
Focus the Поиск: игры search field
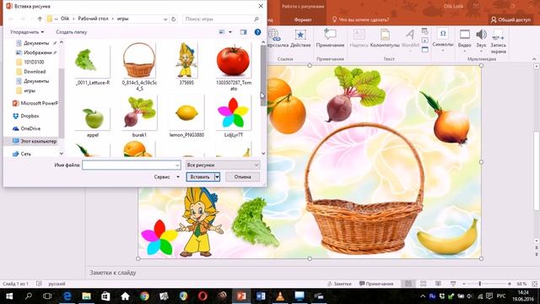click(x=221, y=19)
